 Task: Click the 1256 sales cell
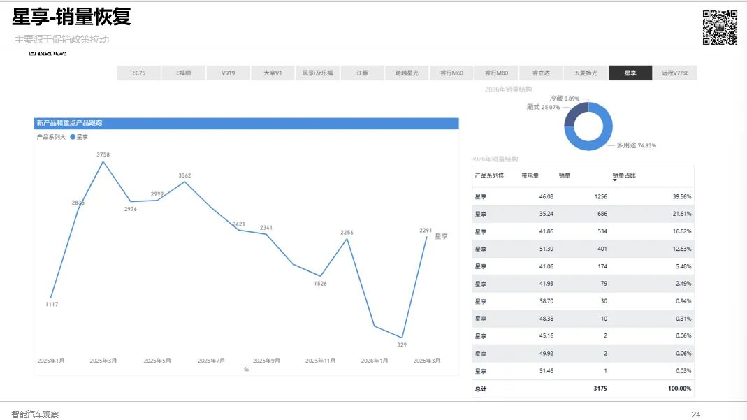click(x=601, y=196)
